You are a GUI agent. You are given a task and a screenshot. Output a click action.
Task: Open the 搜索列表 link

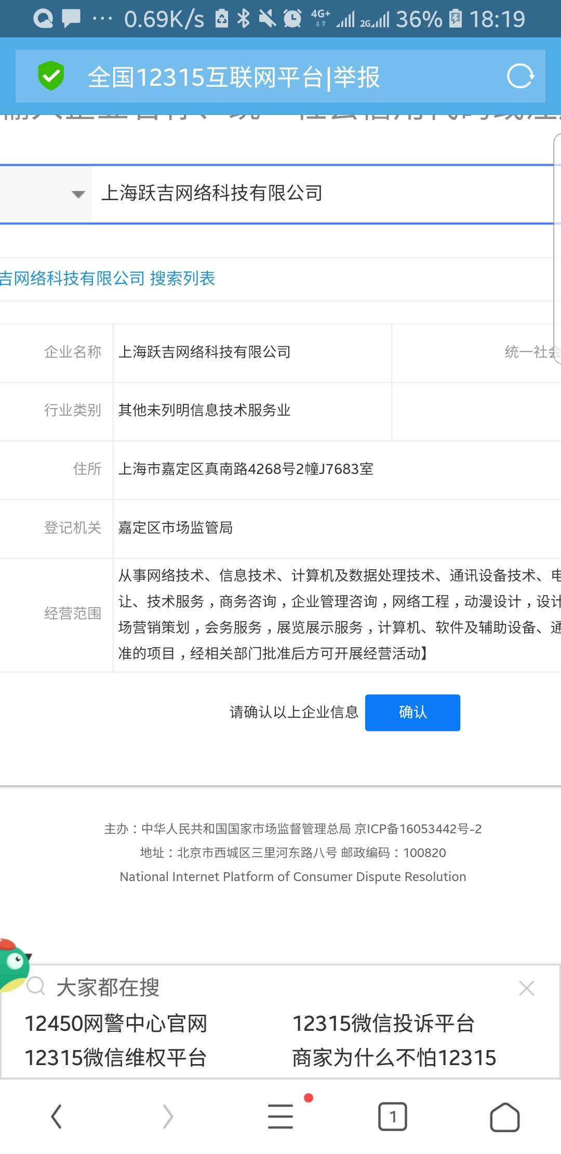pos(182,279)
